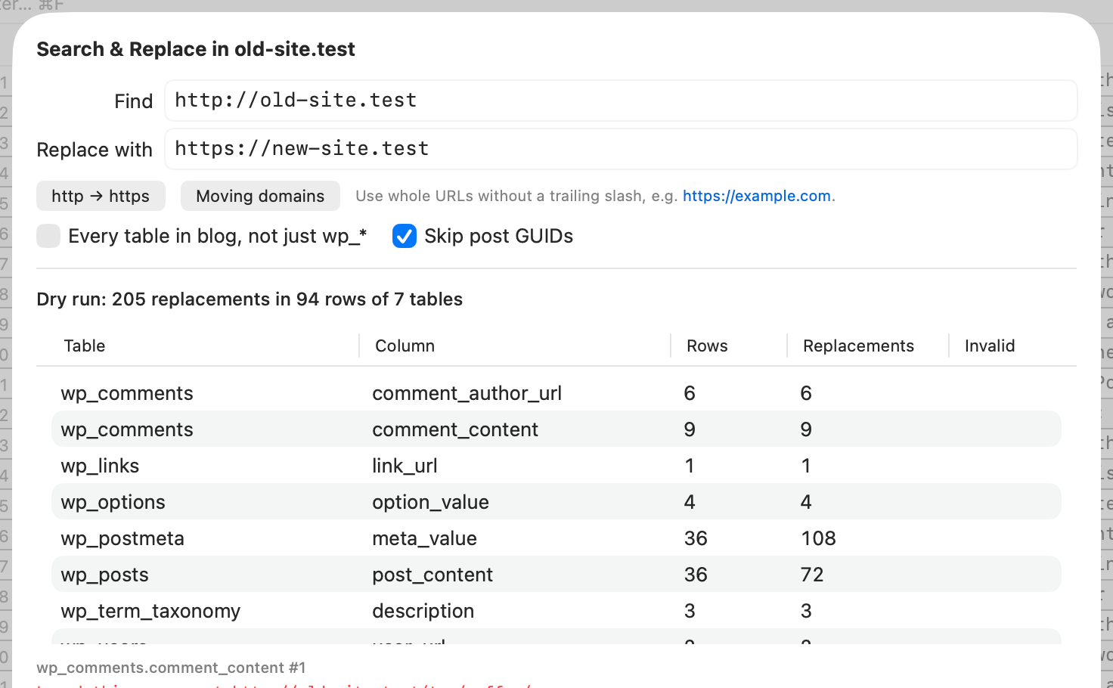1113x688 pixels.
Task: Sort by the Column header
Action: click(x=405, y=346)
